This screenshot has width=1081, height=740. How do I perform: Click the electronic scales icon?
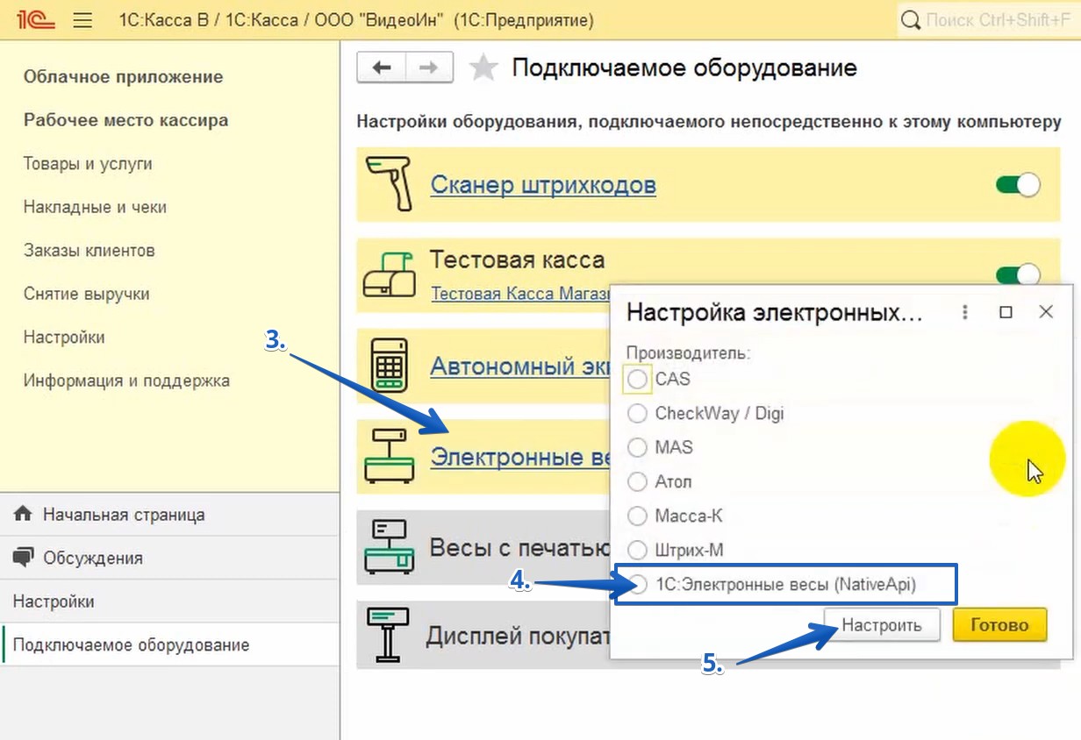389,456
